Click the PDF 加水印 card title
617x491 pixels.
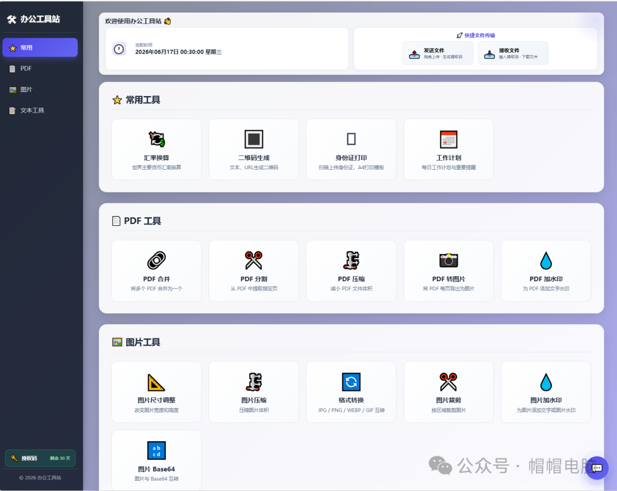546,279
